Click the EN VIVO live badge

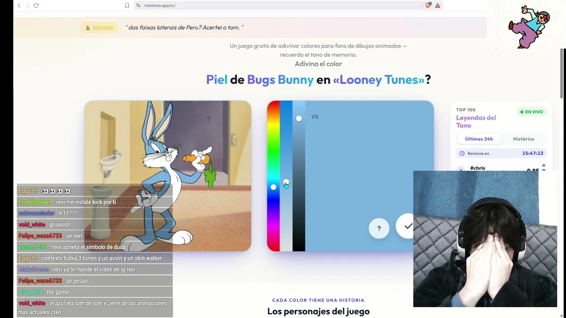pyautogui.click(x=532, y=112)
